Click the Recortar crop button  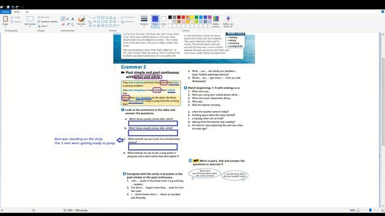pos(44,17)
